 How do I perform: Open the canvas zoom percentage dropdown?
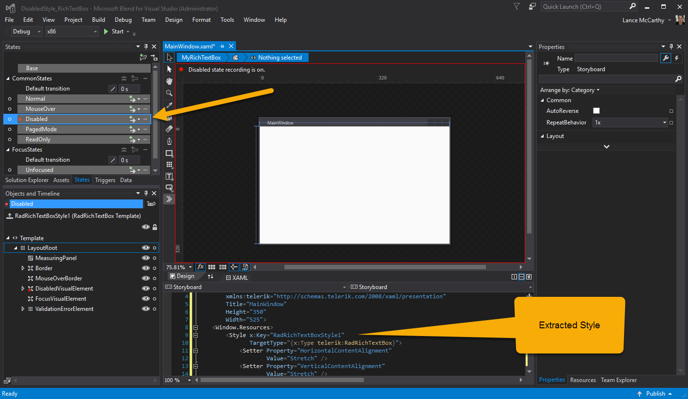point(190,267)
